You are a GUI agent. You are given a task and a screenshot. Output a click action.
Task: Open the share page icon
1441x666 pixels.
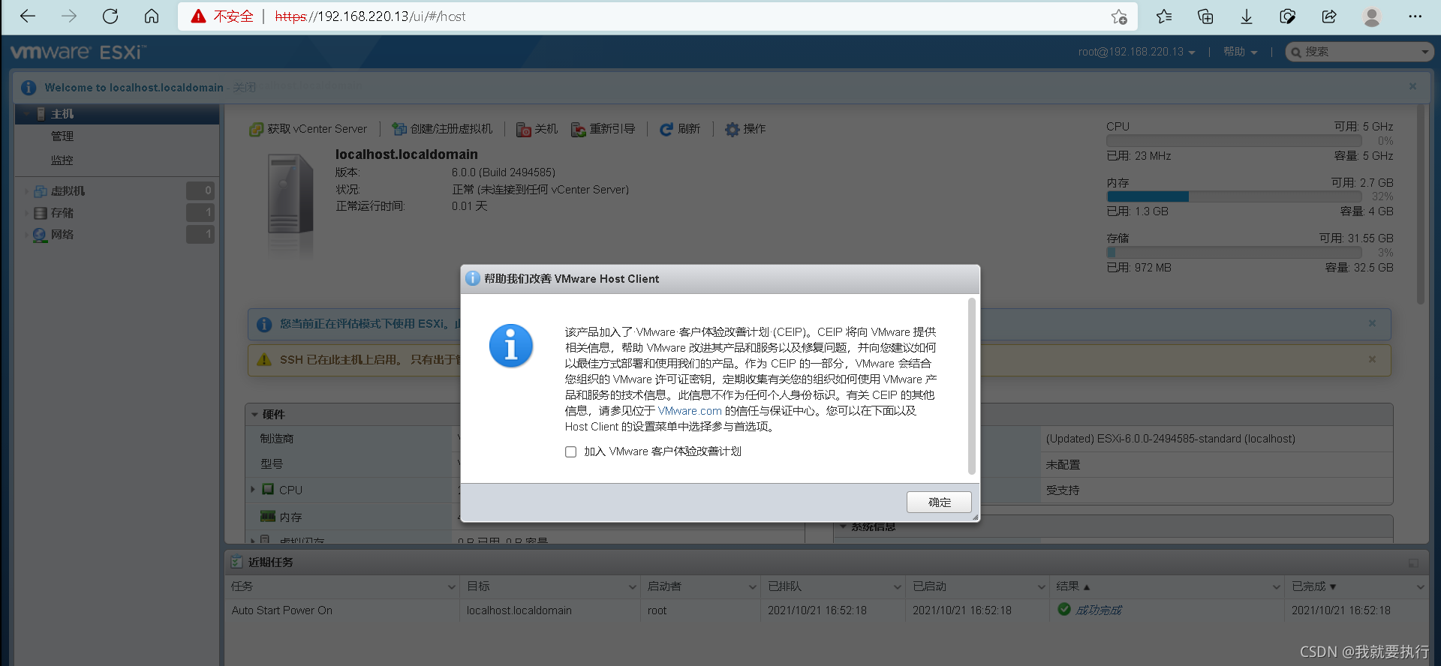1329,16
